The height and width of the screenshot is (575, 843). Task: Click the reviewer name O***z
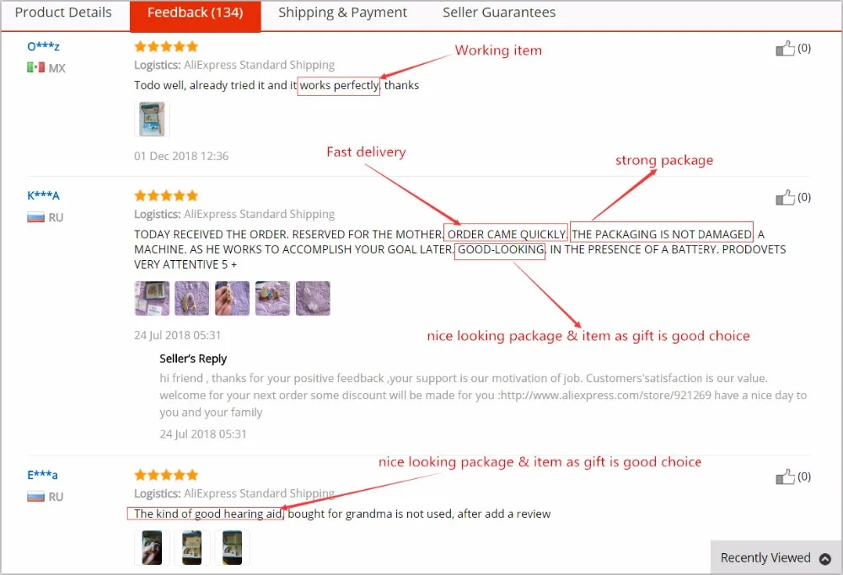click(x=43, y=46)
